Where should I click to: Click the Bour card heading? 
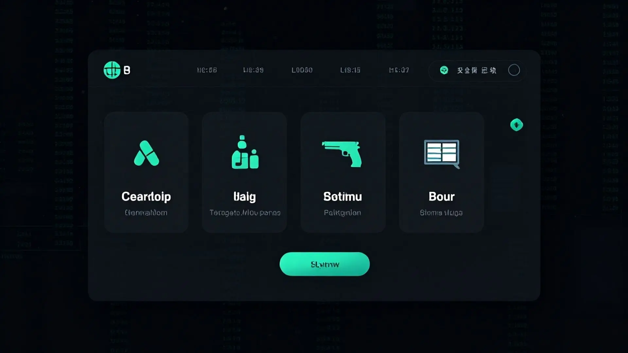click(442, 196)
